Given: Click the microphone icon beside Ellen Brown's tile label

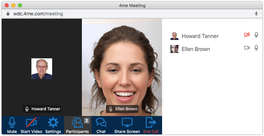Looking at the screenshot, I should click(x=111, y=109).
